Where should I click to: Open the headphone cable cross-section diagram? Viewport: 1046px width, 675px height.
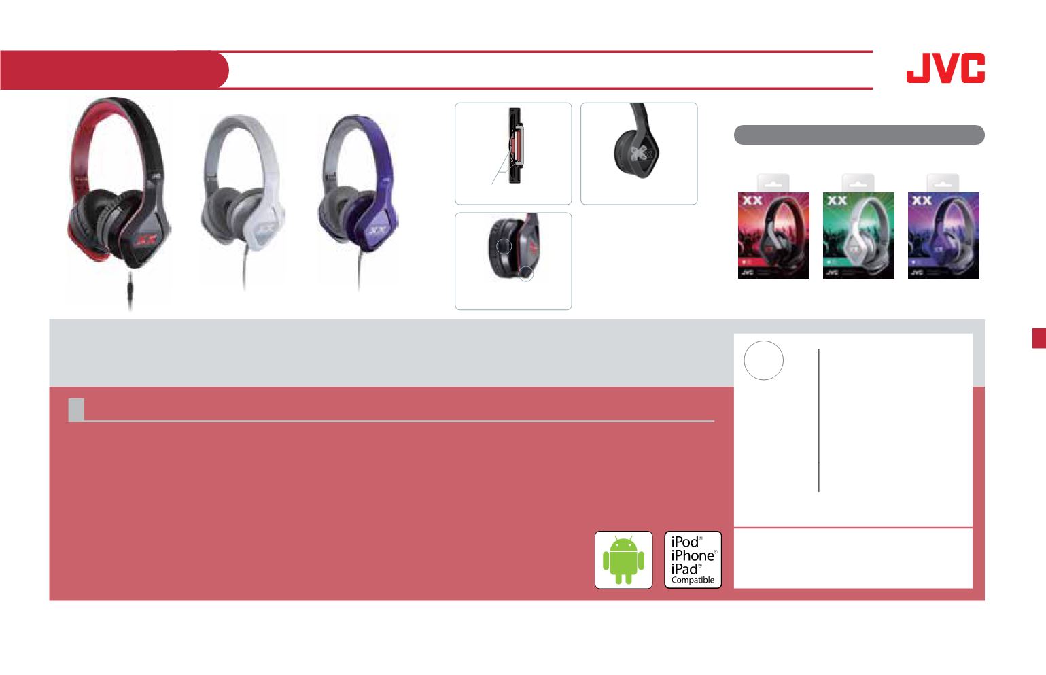(x=513, y=154)
